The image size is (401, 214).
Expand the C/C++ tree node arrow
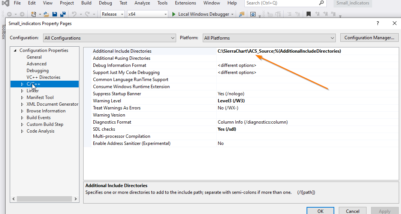pos(22,84)
